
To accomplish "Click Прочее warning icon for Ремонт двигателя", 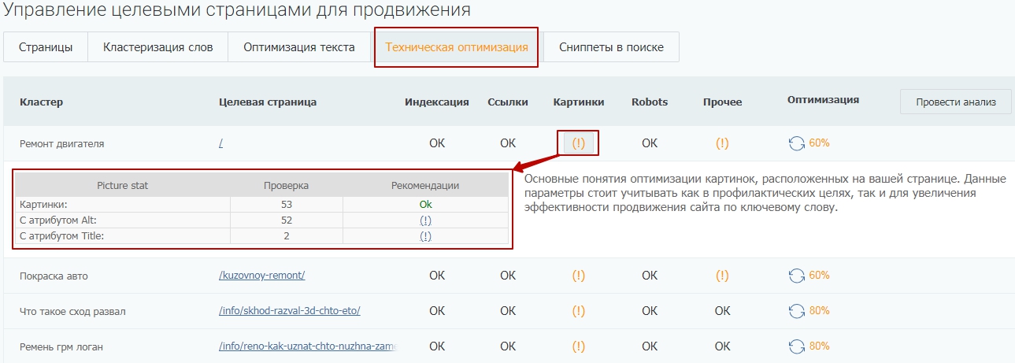I will click(722, 143).
